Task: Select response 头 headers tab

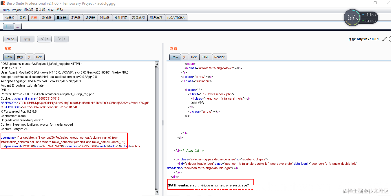Action: point(185,57)
